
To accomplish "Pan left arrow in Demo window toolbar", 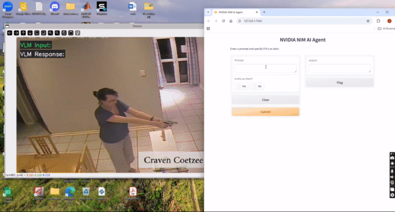I will pyautogui.click(x=9, y=33).
